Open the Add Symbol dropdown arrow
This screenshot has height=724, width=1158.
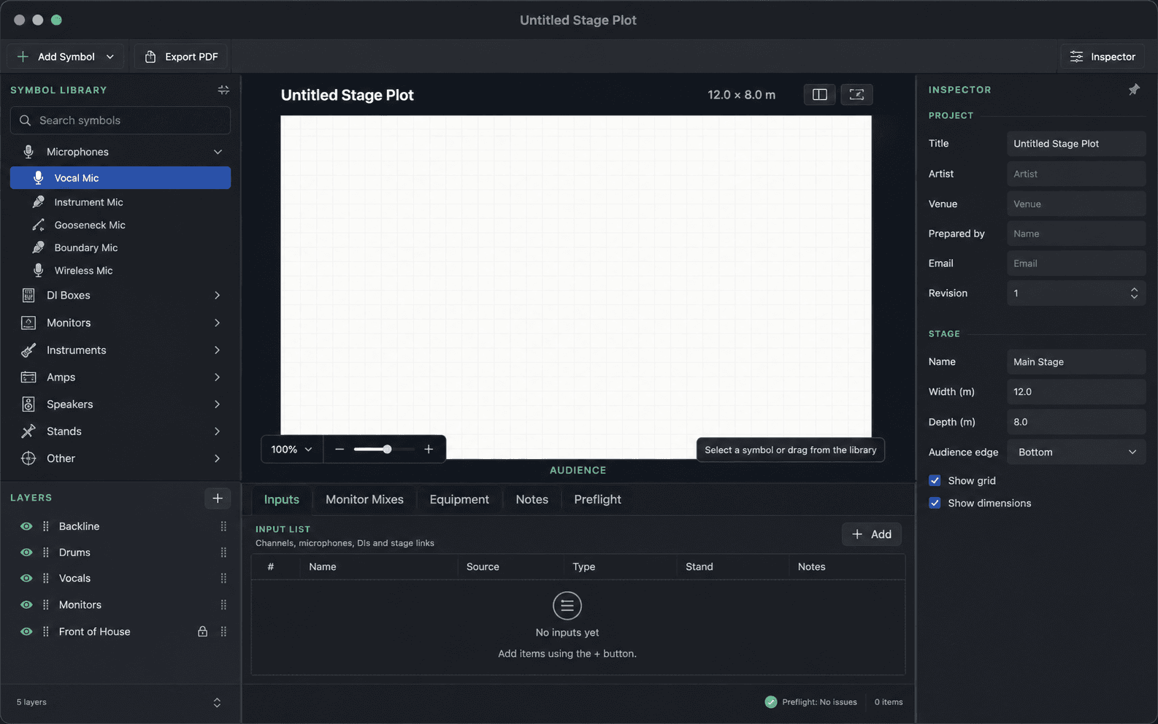110,57
